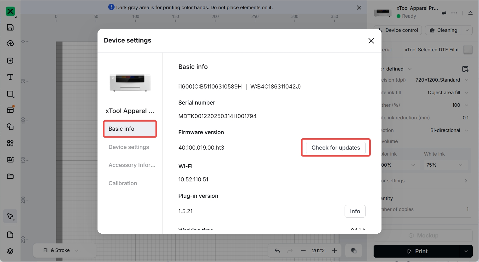479x262 pixels.
Task: Click the xTool logo icon
Action: pos(10,11)
